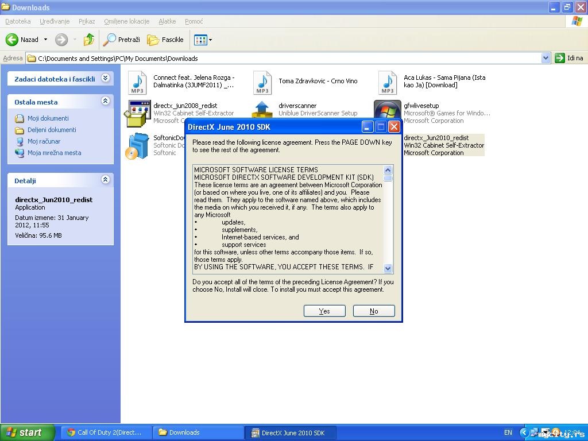Collapse the Detalji panel

point(106,180)
